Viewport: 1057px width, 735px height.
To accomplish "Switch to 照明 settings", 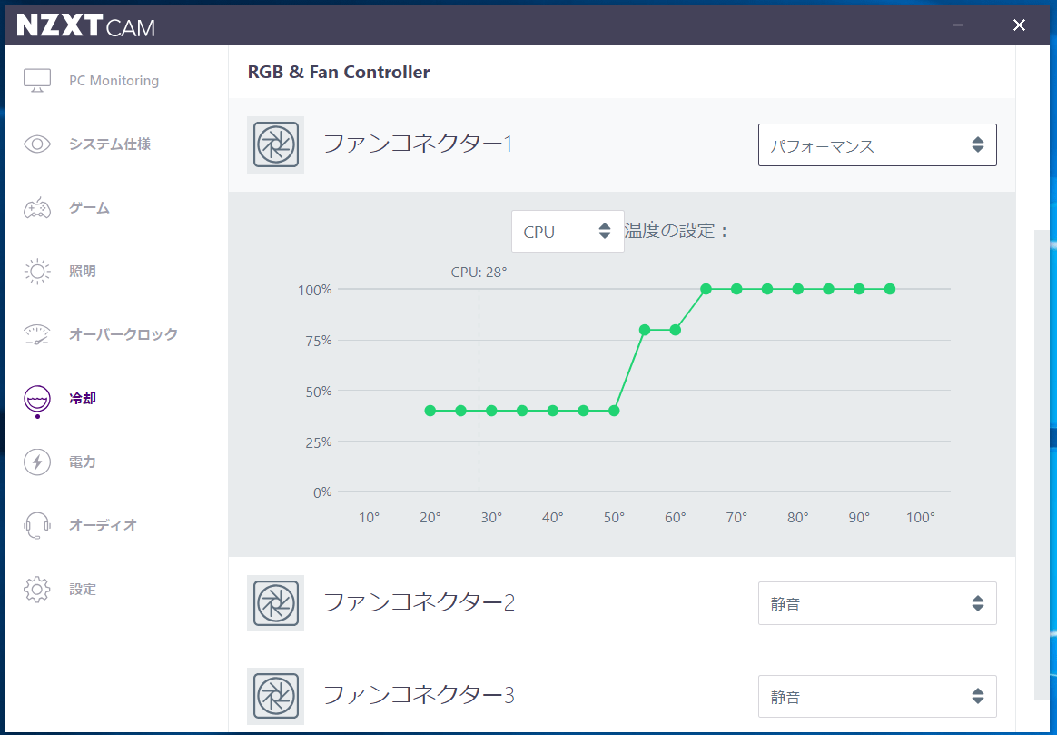I will point(83,271).
